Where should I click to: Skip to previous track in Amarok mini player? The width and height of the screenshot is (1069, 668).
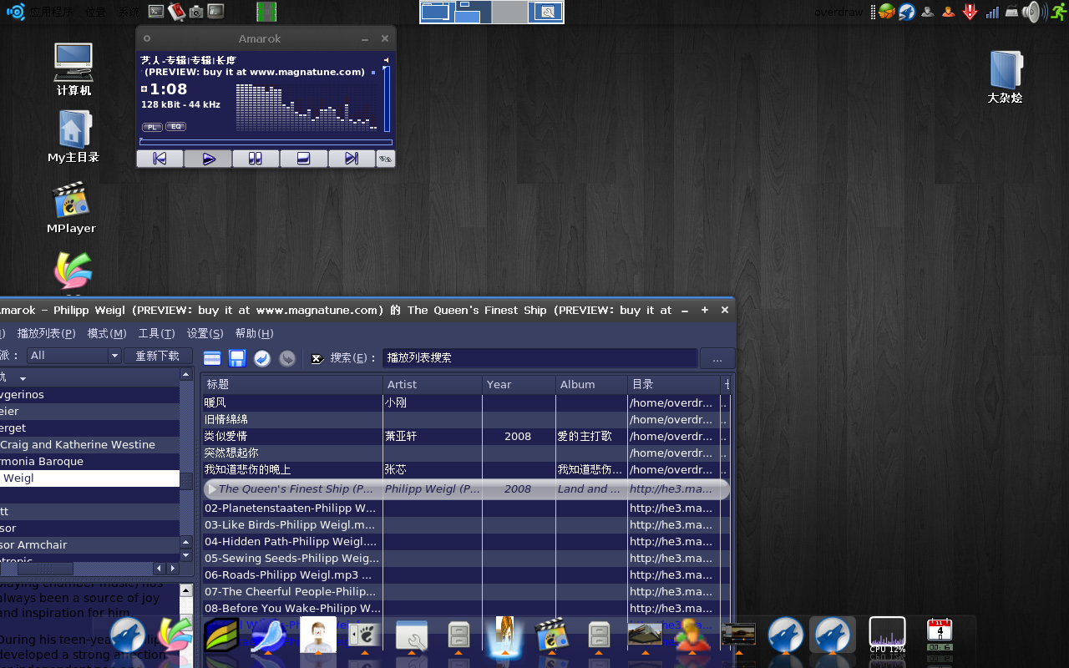coord(160,159)
